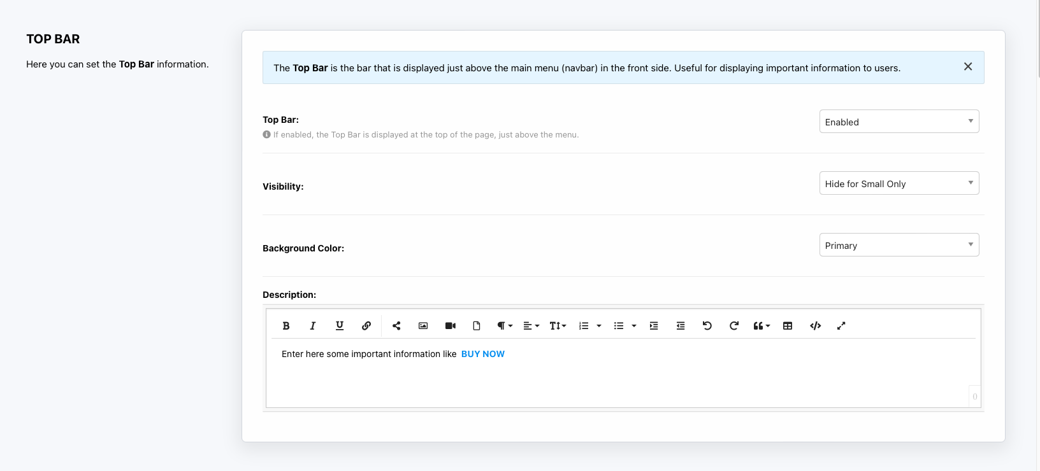
Task: Open the quote style menu
Action: point(762,326)
